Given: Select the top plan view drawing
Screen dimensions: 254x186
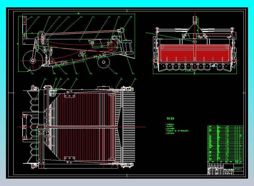Looking at the screenshot, I should click(81, 124).
